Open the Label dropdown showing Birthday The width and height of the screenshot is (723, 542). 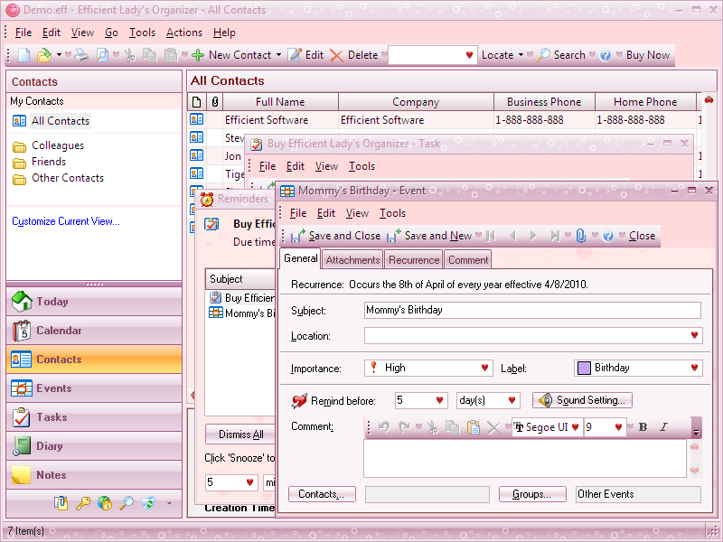[x=694, y=368]
